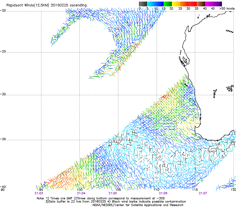Click the '105' longitude label
Viewport: 236px width, 207px height.
[118, 189]
